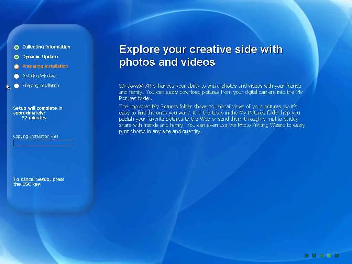Select the orange Preparing installation step label

click(x=45, y=66)
